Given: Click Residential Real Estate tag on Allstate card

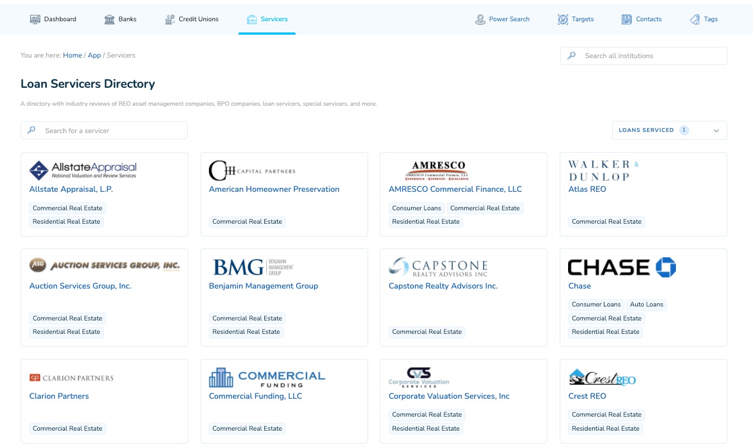Looking at the screenshot, I should 66,221.
